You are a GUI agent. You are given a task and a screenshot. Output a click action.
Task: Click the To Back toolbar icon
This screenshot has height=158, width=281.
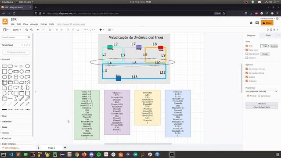pos(61,30)
